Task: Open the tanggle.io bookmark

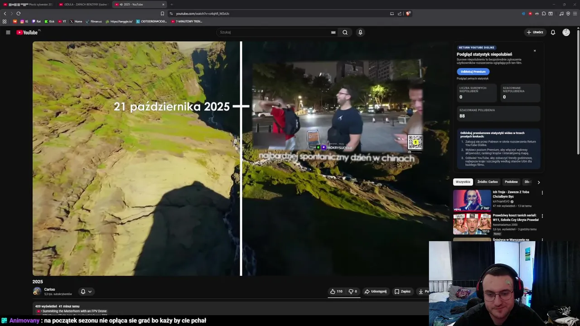Action: [x=119, y=21]
